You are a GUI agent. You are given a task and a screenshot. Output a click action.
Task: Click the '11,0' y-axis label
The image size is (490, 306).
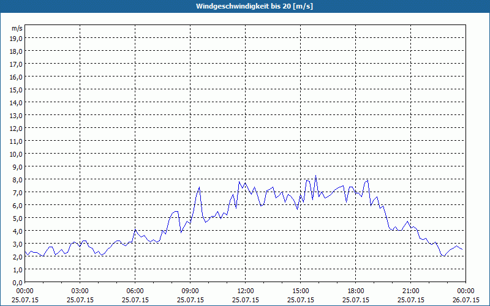click(17, 141)
